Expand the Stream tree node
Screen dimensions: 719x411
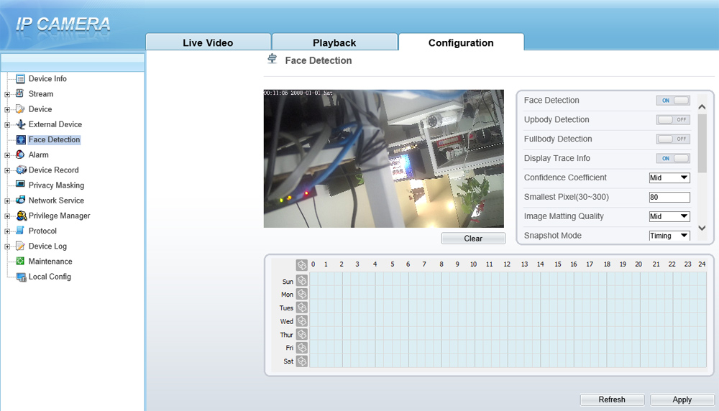7,94
